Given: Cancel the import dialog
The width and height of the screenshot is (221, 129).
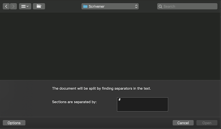Looking at the screenshot, I should [x=183, y=123].
